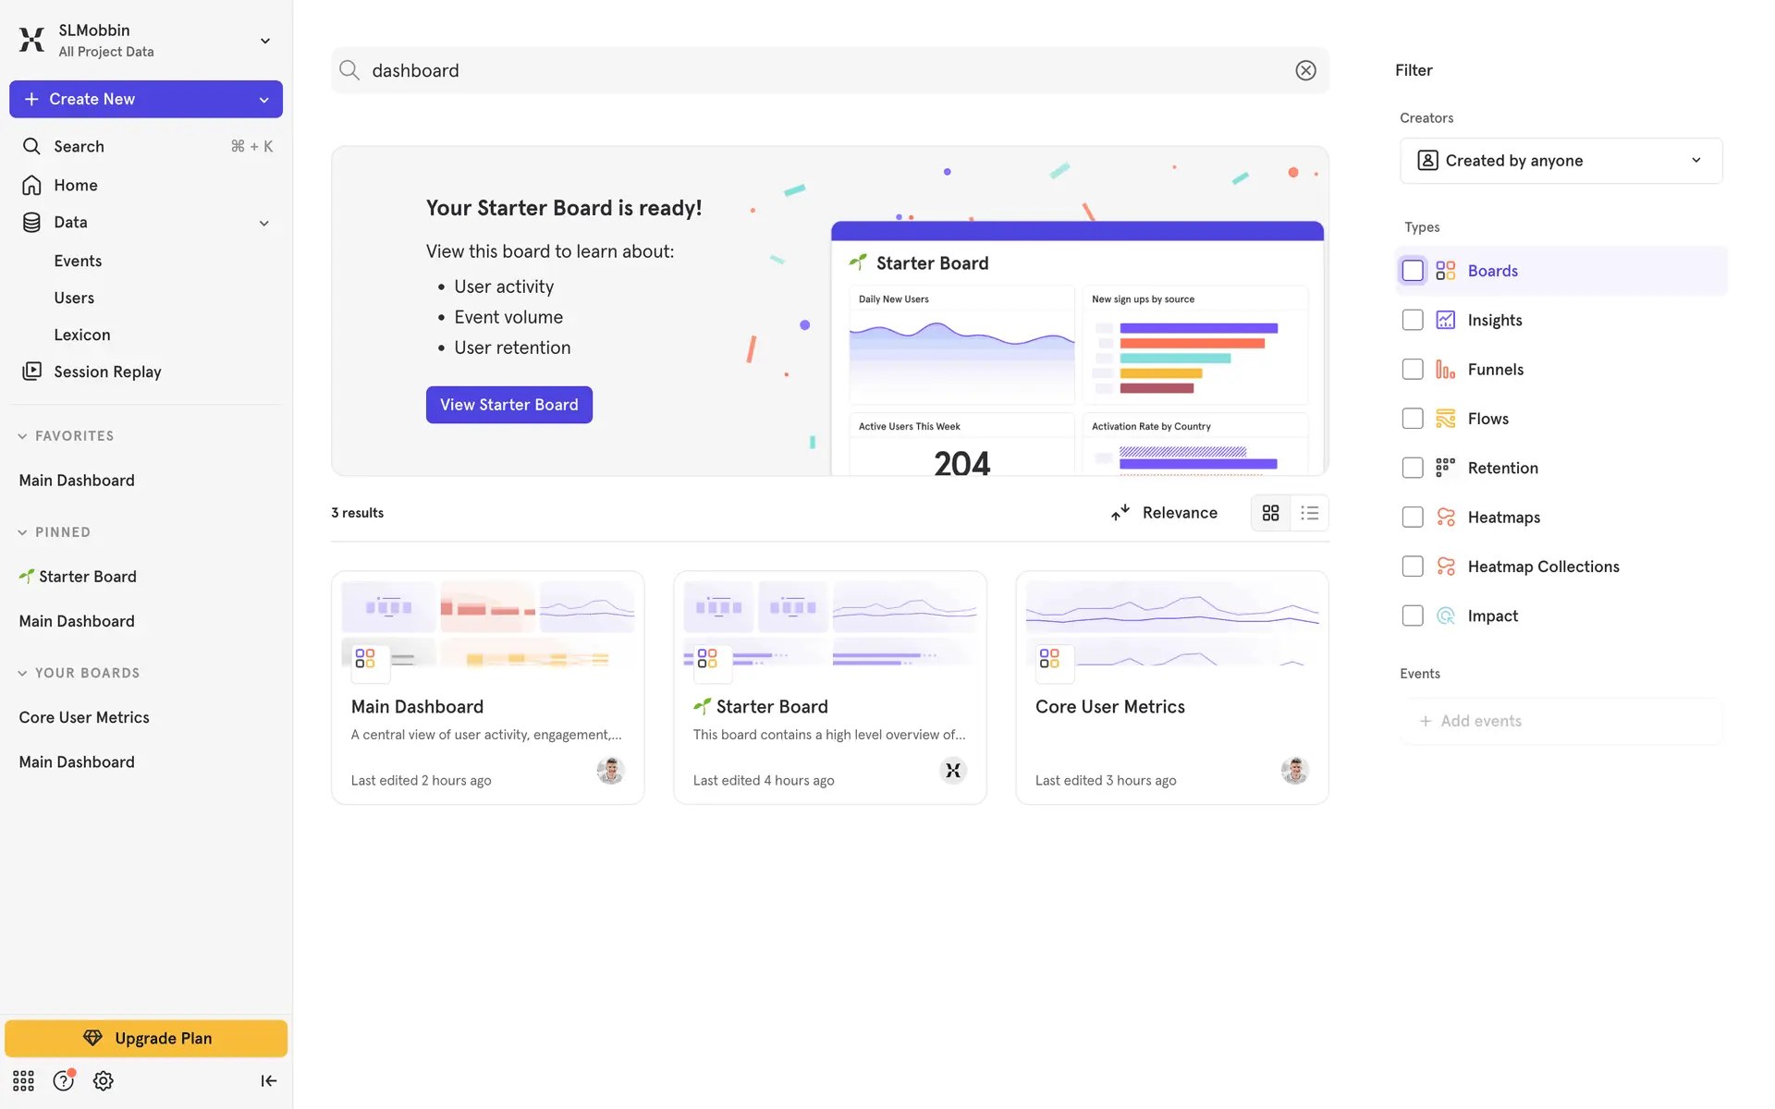This screenshot has height=1109, width=1775.
Task: Enable the Funnels filter checkbox
Action: (x=1412, y=370)
